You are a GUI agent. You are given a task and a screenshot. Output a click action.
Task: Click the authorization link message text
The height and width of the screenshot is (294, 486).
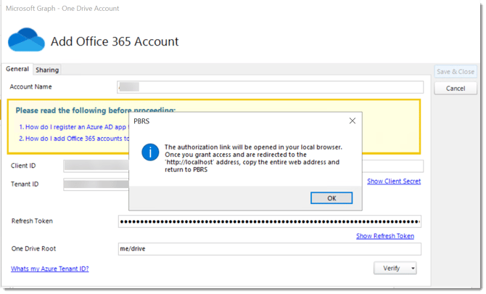point(253,158)
